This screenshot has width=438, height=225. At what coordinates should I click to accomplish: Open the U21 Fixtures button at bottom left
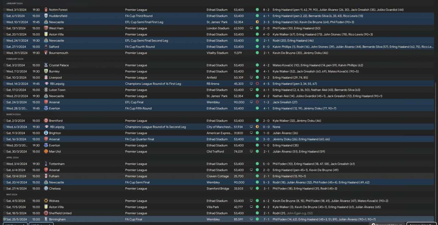pos(14,224)
